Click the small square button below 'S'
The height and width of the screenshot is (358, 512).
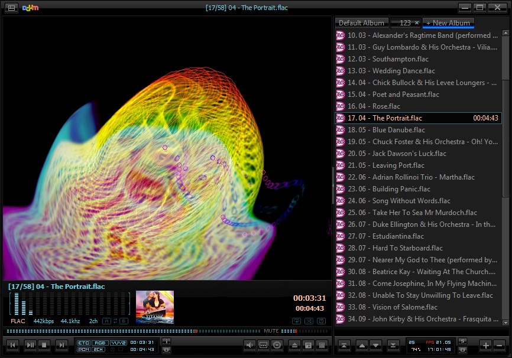462,350
